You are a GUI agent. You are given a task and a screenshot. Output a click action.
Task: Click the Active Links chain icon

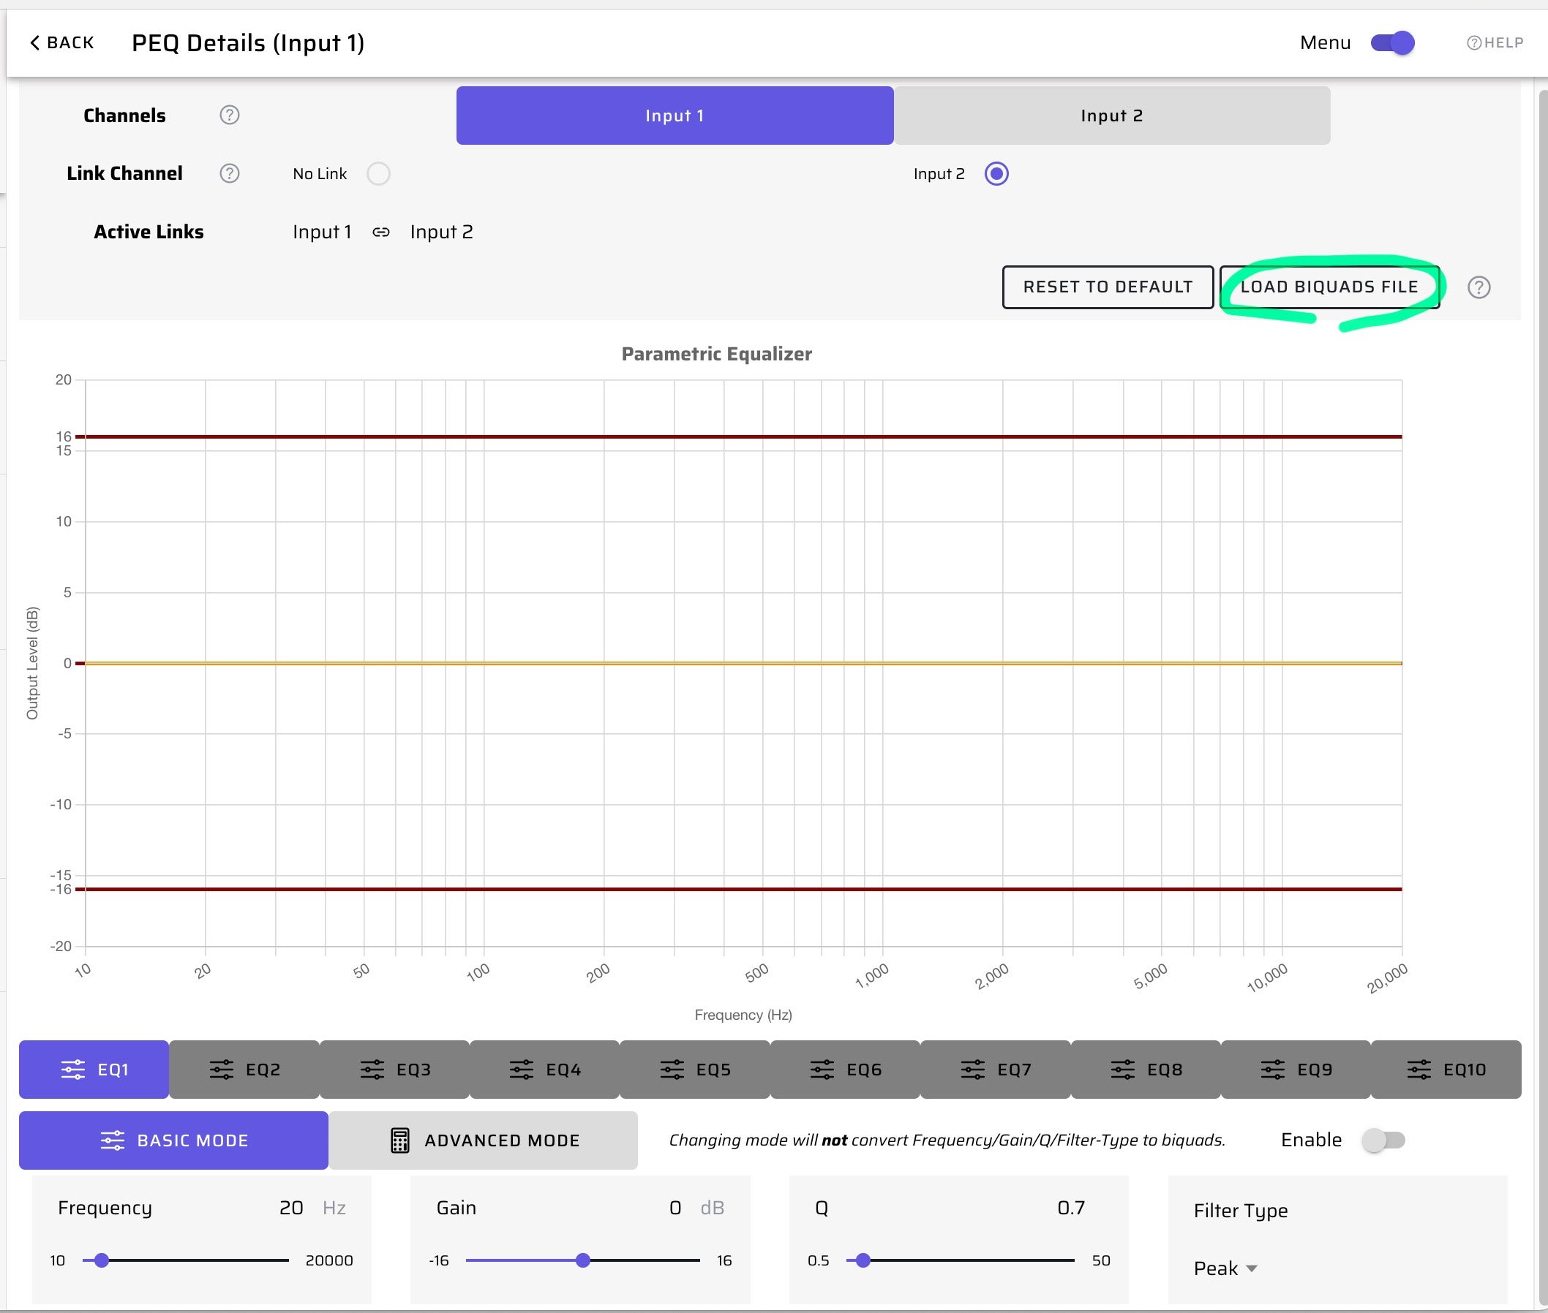tap(380, 232)
